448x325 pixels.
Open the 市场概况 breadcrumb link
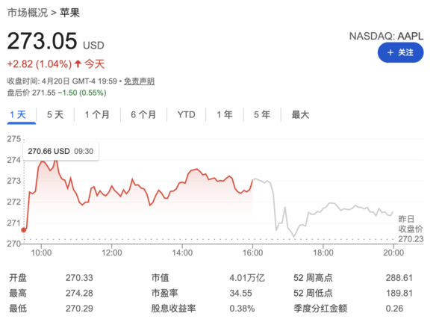point(28,13)
